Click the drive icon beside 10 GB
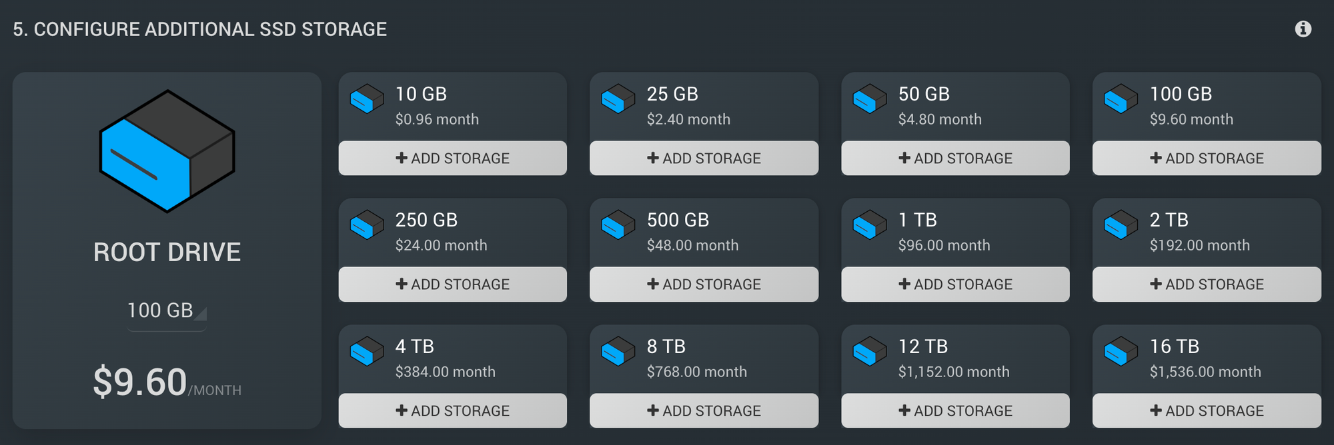Screen dimensions: 1334x445 [367, 99]
